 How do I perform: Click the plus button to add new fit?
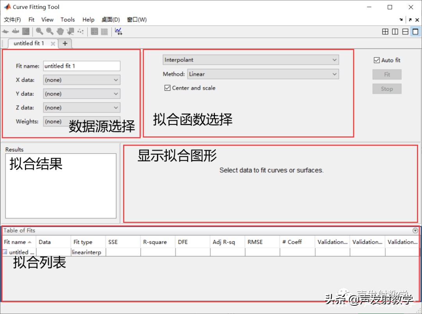tap(65, 43)
